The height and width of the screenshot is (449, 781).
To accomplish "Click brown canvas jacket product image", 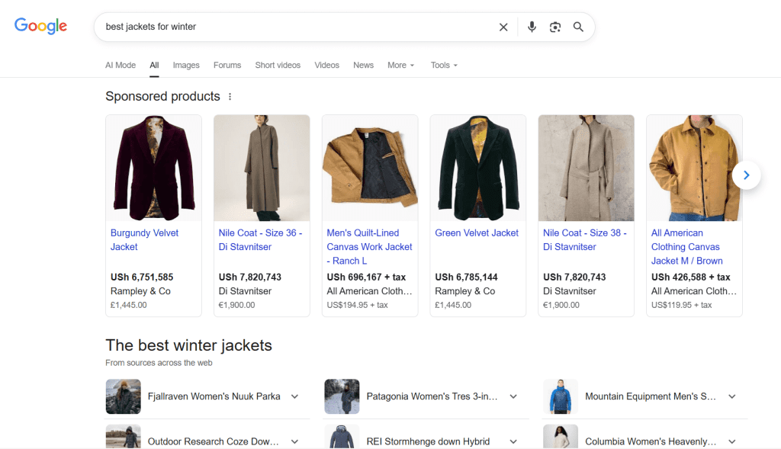I will 694,168.
